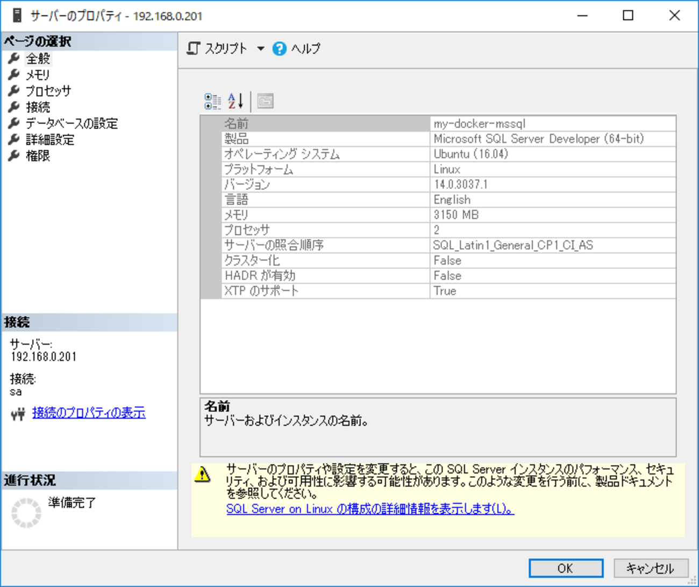Screen dimensions: 699x587
Task: Click the Categorized view icon in property grid
Action: point(212,101)
